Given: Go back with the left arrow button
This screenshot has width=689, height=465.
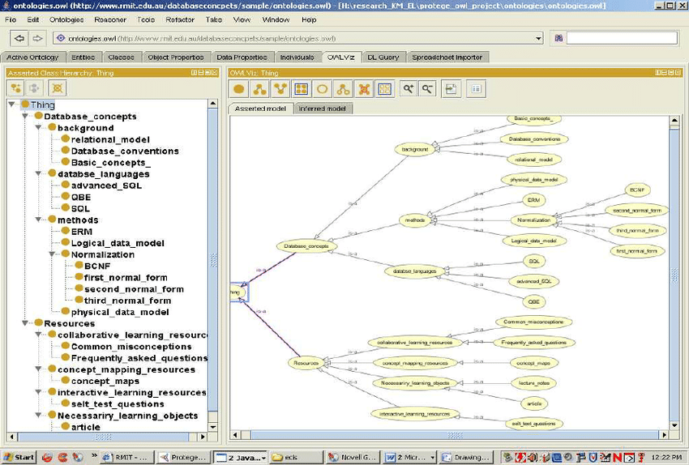Looking at the screenshot, I should click(19, 39).
